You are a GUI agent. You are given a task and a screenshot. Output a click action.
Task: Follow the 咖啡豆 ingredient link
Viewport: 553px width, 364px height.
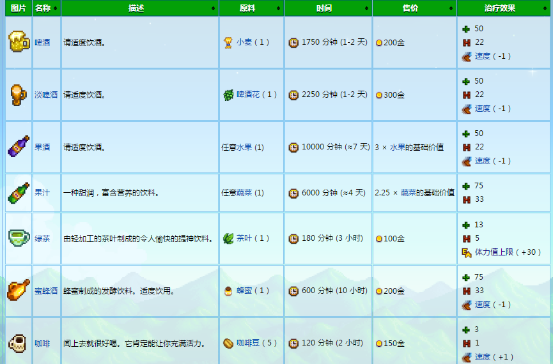248,343
